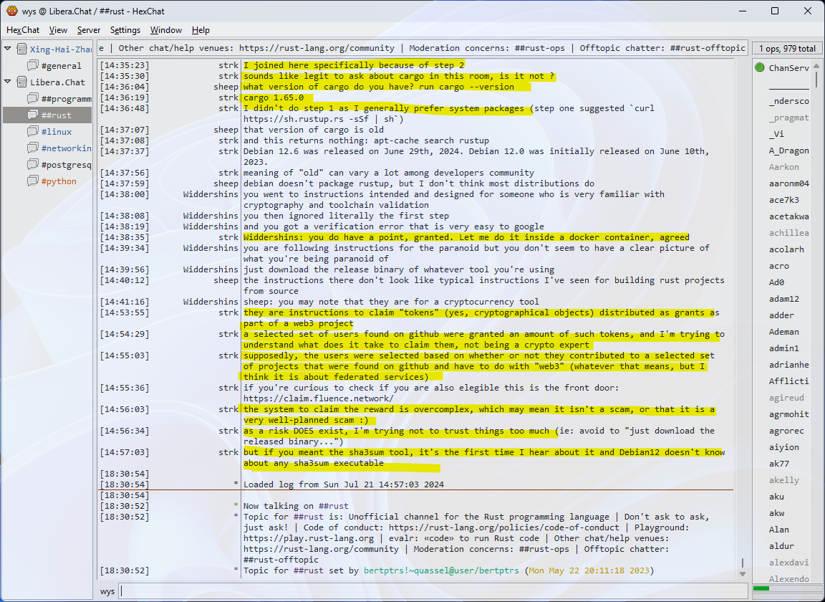This screenshot has width=825, height=602.
Task: Click the #linux channel chat icon
Action: click(x=33, y=132)
